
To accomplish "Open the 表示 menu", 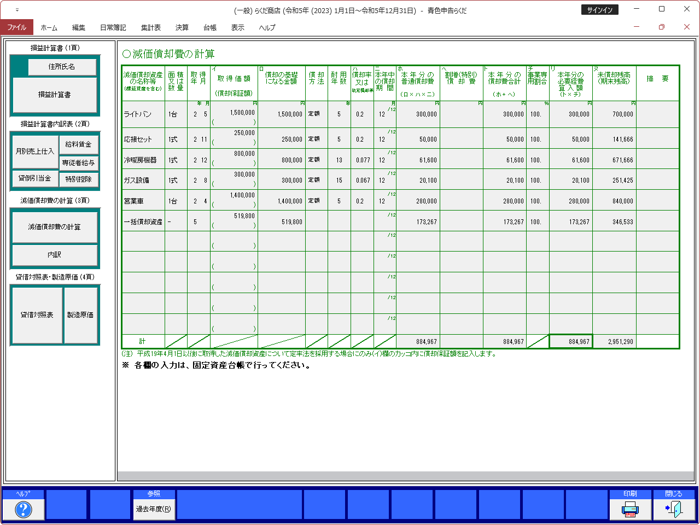I will [238, 27].
